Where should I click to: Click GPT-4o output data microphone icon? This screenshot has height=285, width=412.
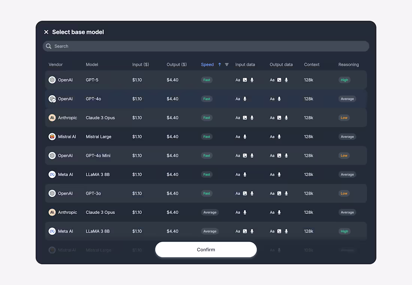pyautogui.click(x=279, y=99)
